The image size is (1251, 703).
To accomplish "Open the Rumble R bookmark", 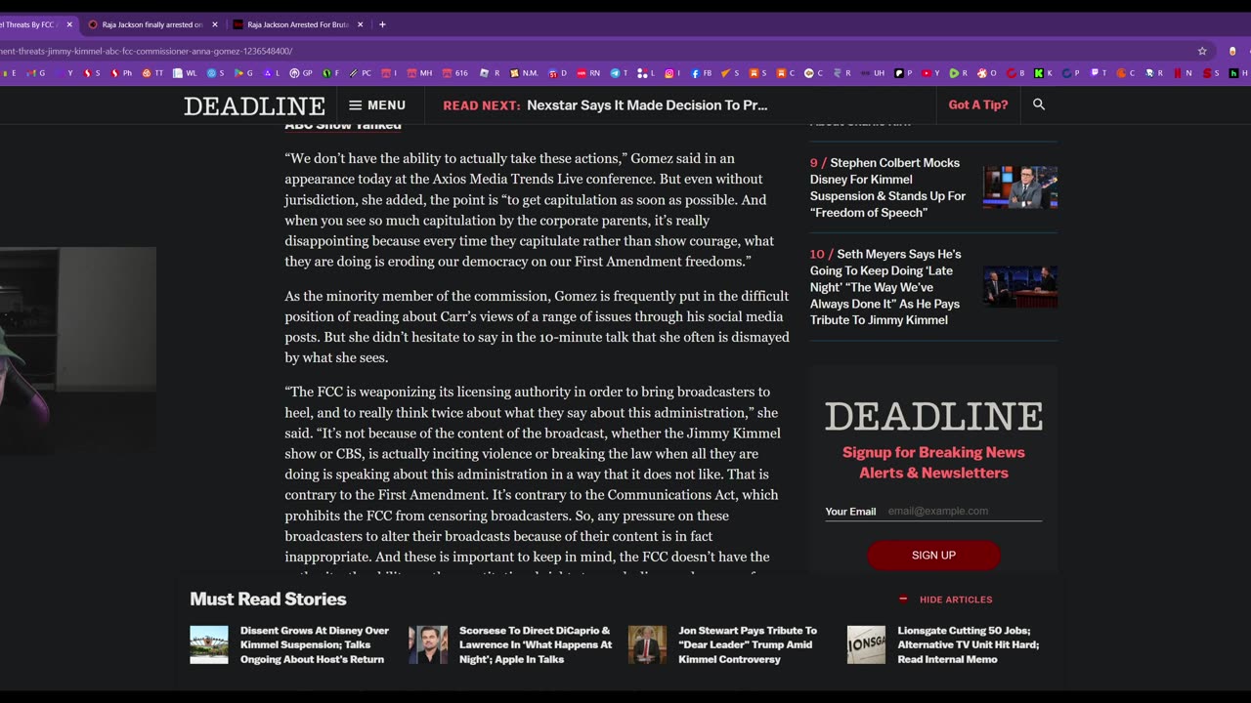I will click(960, 73).
